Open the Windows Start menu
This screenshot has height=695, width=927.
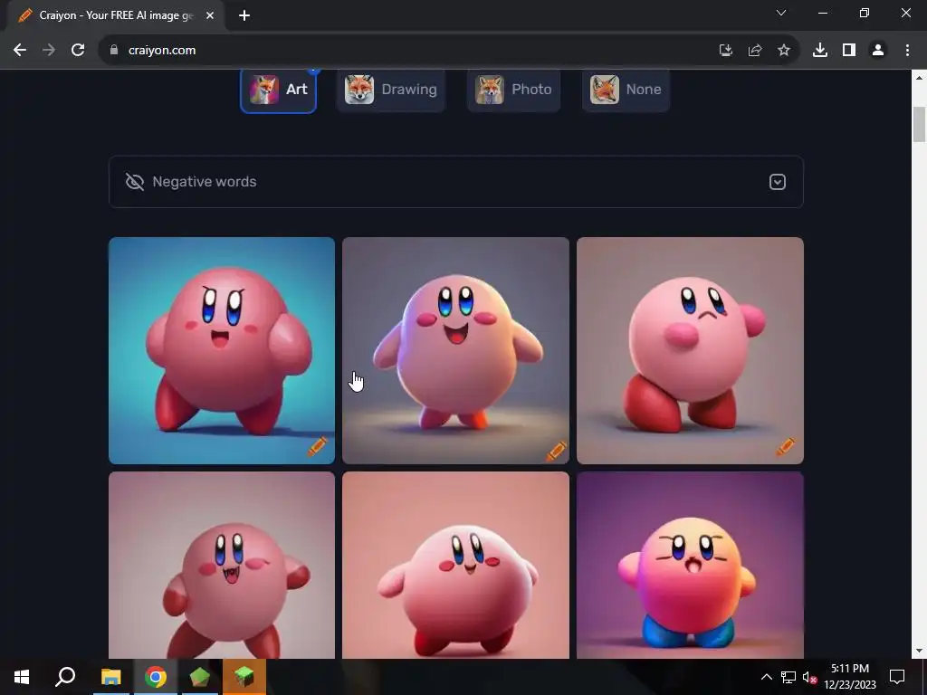tap(22, 677)
